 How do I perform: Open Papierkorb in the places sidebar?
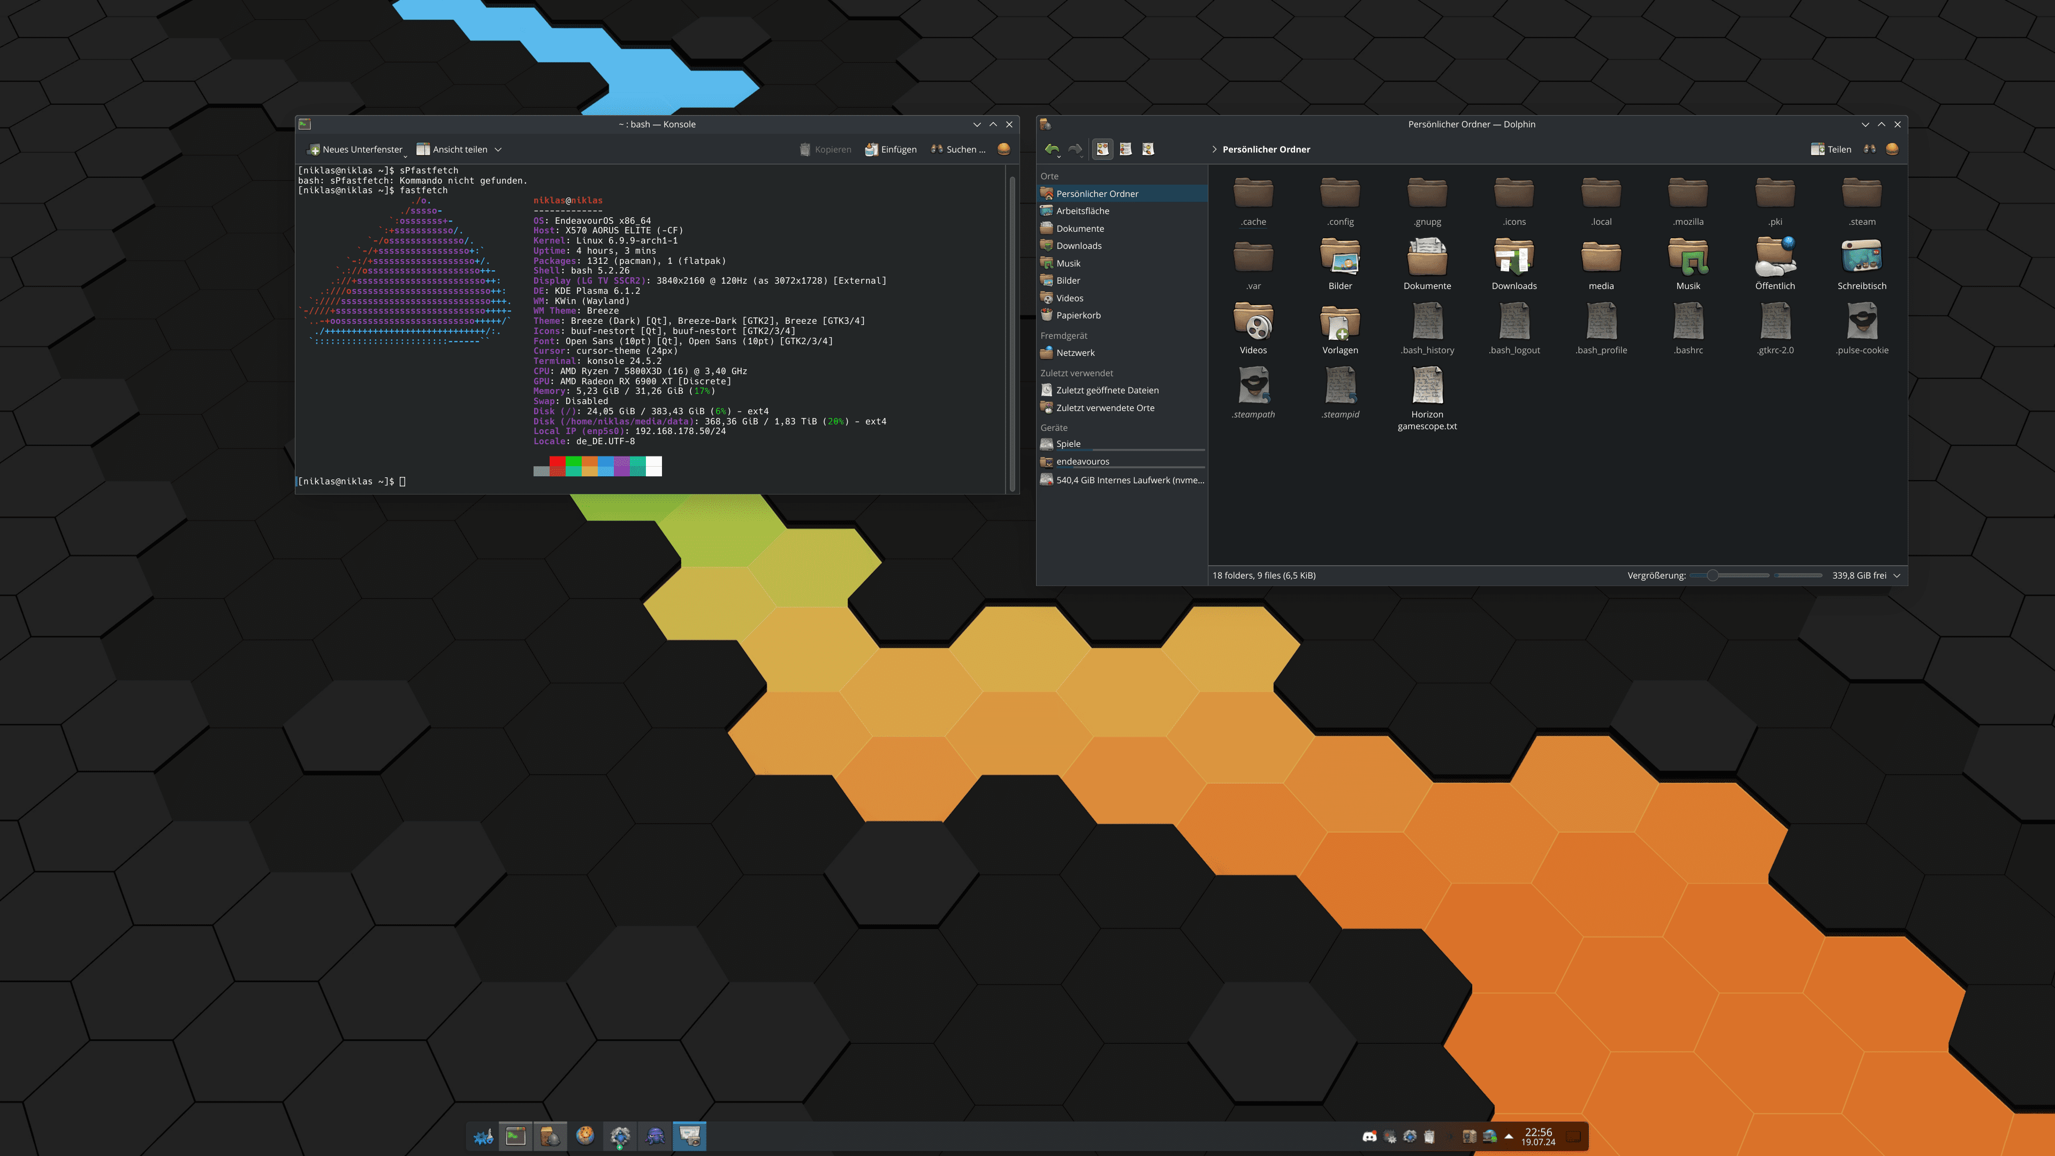(x=1122, y=315)
